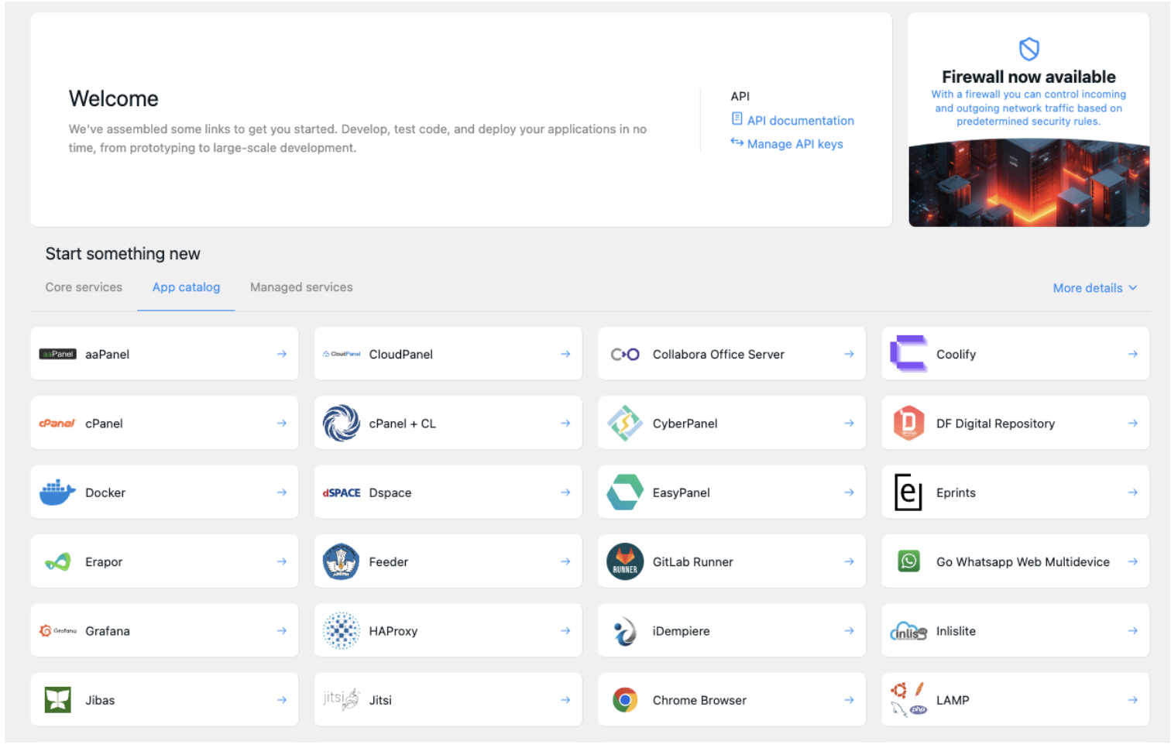1171x748 pixels.
Task: Click the Grafana logo icon
Action: [x=57, y=631]
